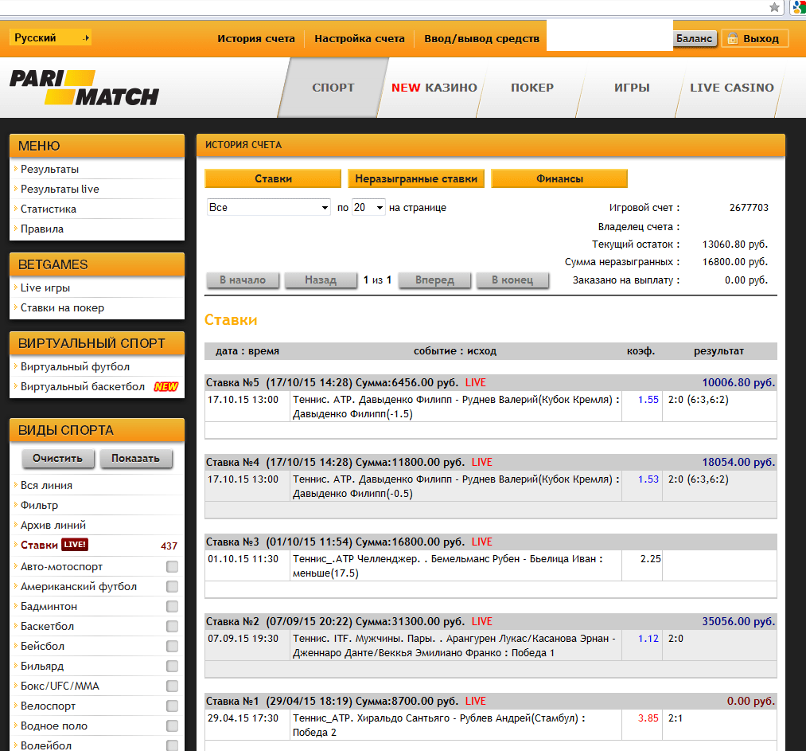Open Ввод/вывод средств link
This screenshot has width=806, height=751.
pos(481,38)
